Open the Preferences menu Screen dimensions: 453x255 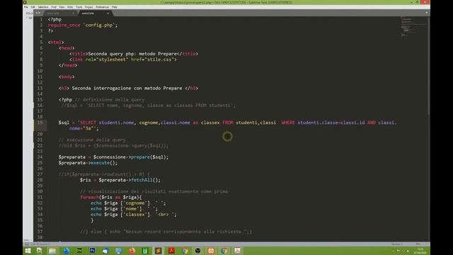[x=102, y=7]
